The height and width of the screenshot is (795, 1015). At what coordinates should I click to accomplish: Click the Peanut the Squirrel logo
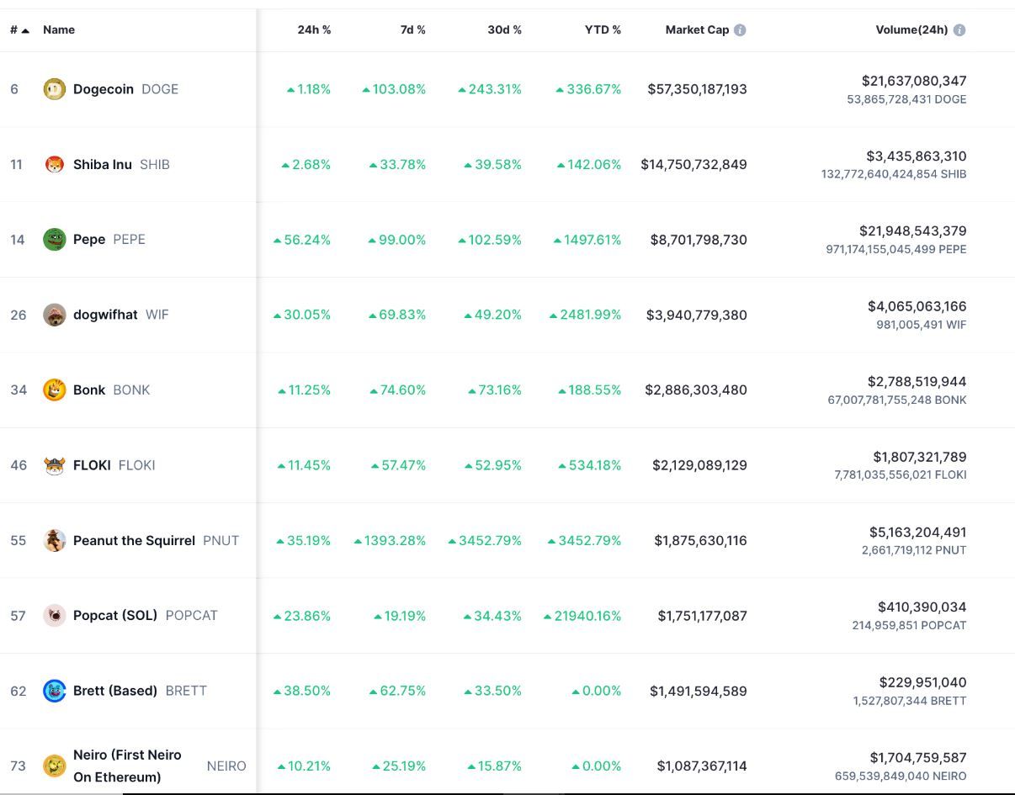coord(55,540)
